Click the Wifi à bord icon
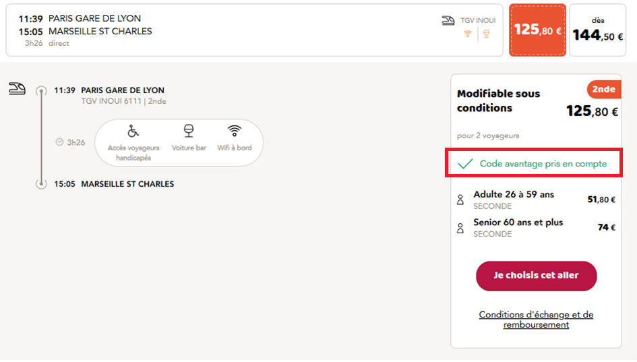Image resolution: width=637 pixels, height=362 pixels. [234, 131]
